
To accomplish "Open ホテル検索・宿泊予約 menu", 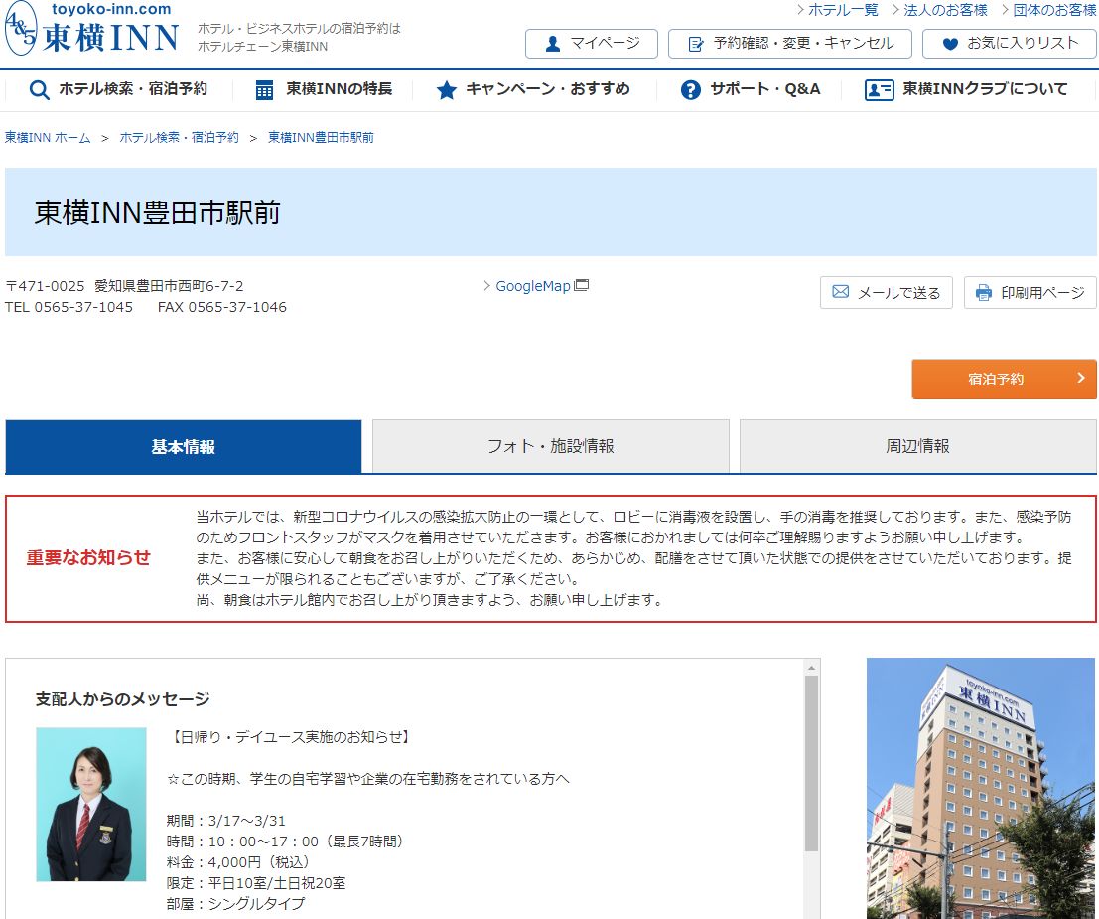I will click(x=118, y=89).
